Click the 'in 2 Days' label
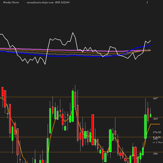This screenshot has width=163, height=163. 158,142
